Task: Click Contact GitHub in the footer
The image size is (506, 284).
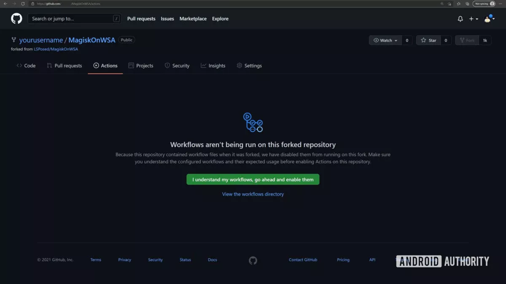Action: (x=303, y=260)
